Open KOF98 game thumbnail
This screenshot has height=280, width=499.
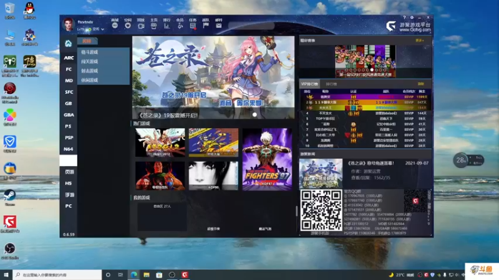click(213, 175)
